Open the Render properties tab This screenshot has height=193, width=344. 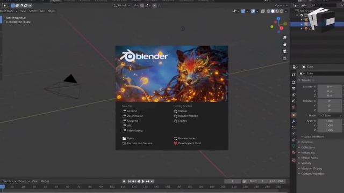[x=293, y=82]
